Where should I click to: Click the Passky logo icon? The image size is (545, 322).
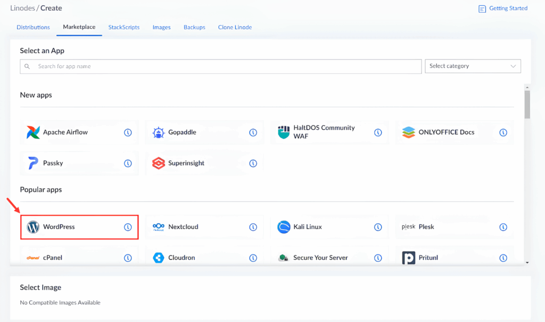coord(33,163)
